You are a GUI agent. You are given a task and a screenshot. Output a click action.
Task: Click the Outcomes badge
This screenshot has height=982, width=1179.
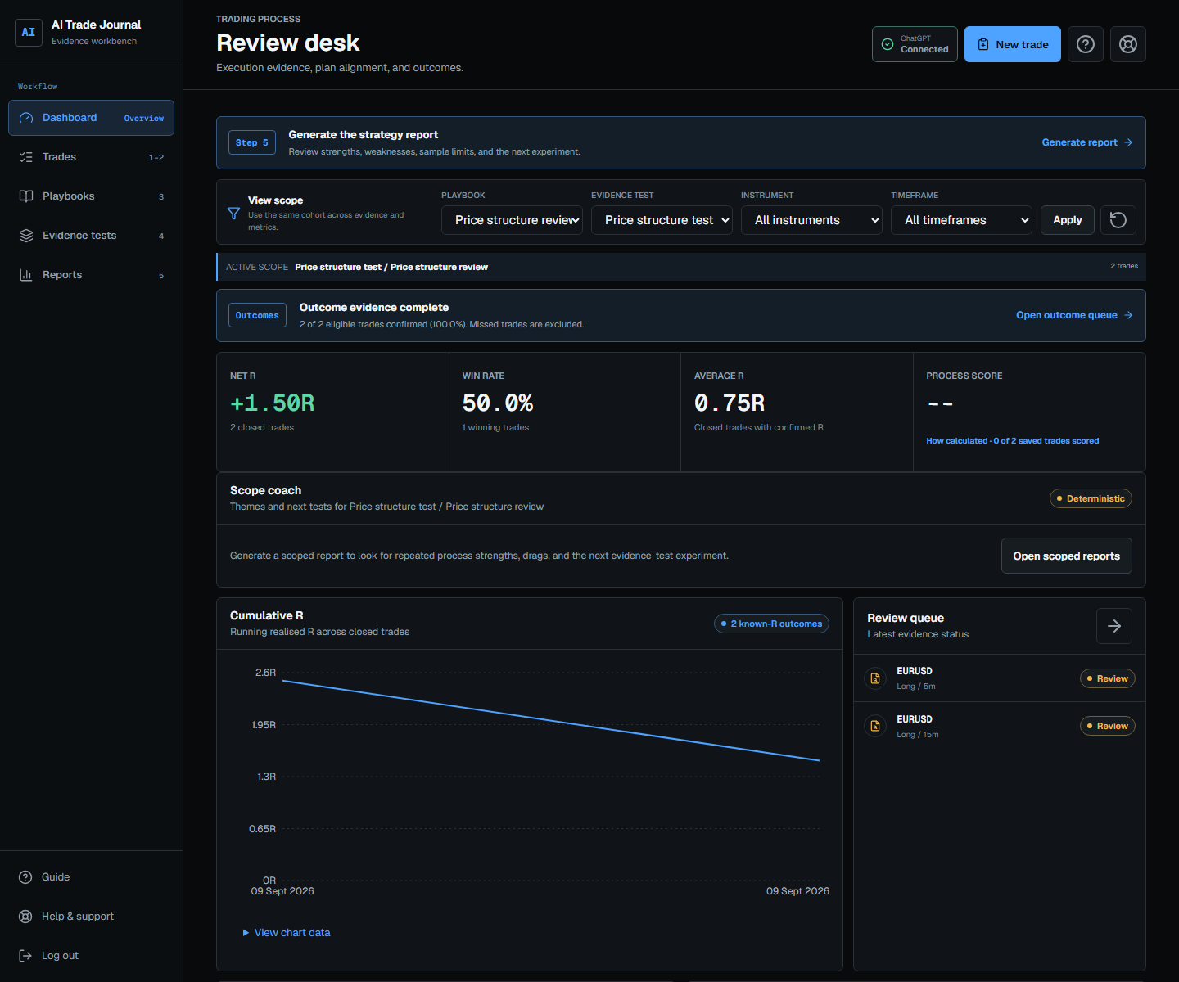pos(257,315)
